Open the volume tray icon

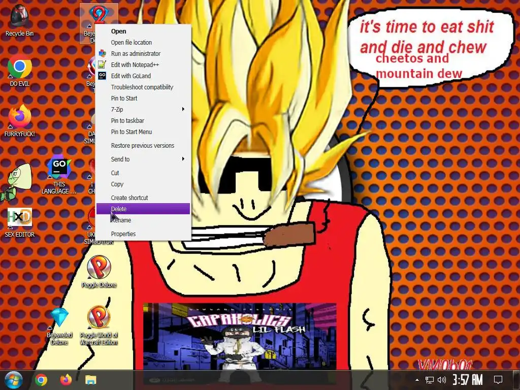(441, 380)
